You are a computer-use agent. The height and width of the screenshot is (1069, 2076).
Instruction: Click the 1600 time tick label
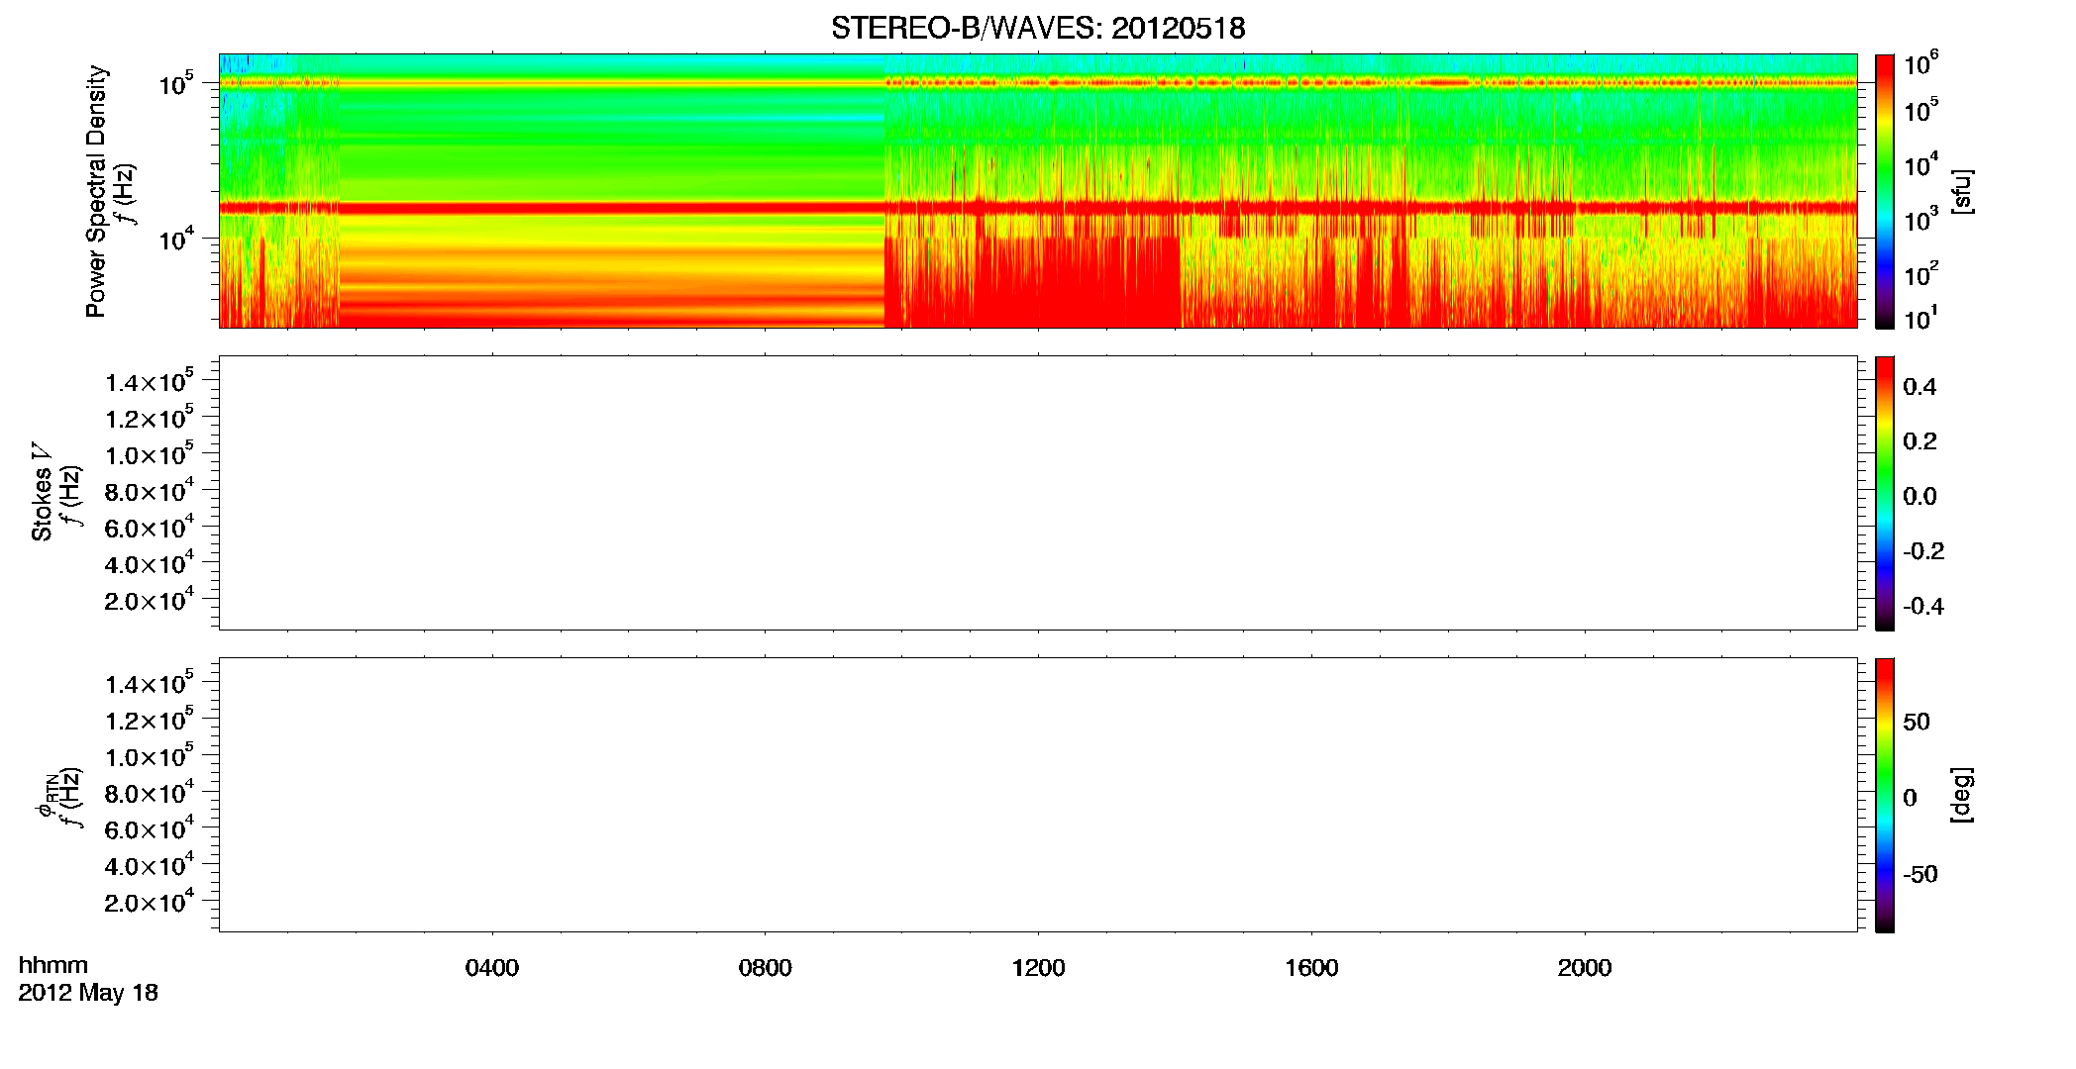click(x=1311, y=968)
